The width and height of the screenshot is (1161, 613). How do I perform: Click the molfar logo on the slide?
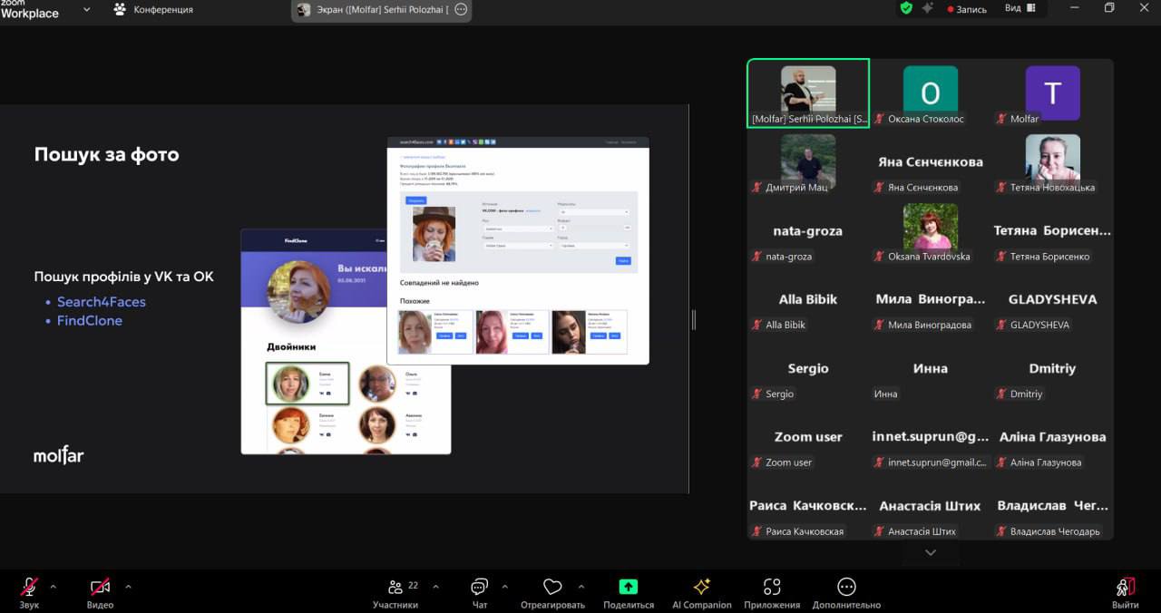click(59, 454)
